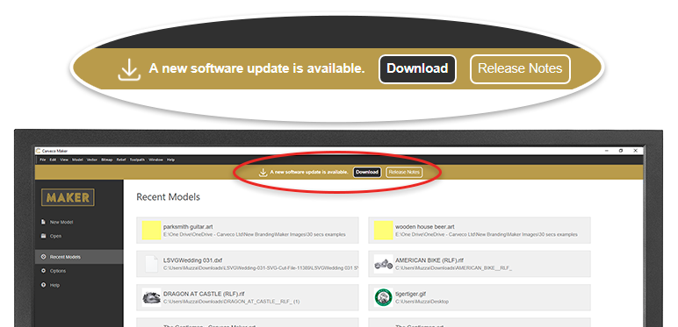Image resolution: width=678 pixels, height=327 pixels.
Task: Open the Bitmap menu
Action: pyautogui.click(x=107, y=160)
